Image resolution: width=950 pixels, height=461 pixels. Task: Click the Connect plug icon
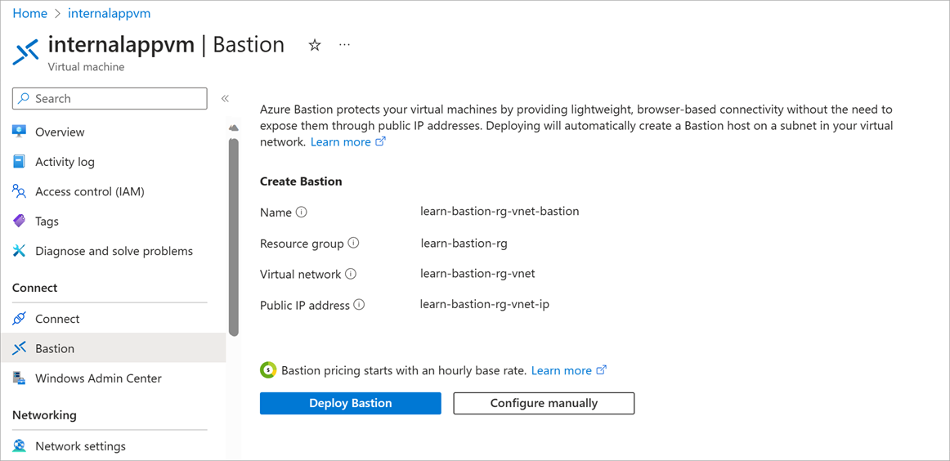tap(20, 319)
